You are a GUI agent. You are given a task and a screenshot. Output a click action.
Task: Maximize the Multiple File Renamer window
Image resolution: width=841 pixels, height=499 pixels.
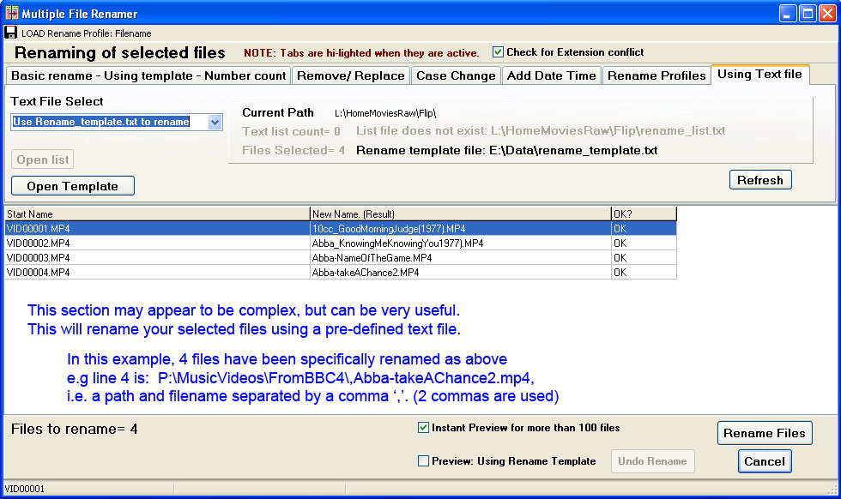(808, 14)
